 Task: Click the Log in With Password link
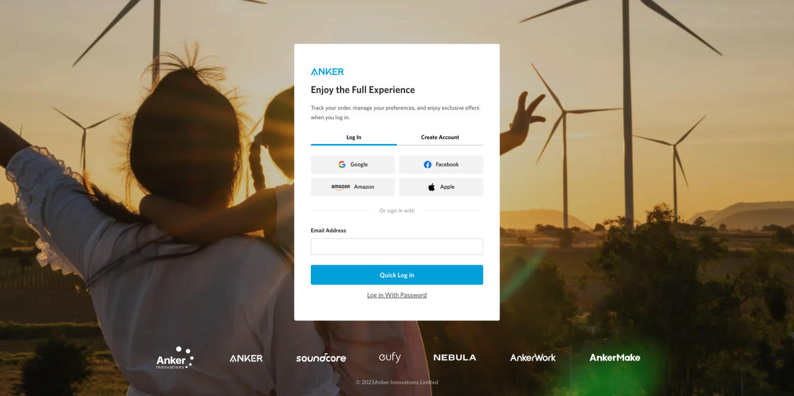coord(397,295)
